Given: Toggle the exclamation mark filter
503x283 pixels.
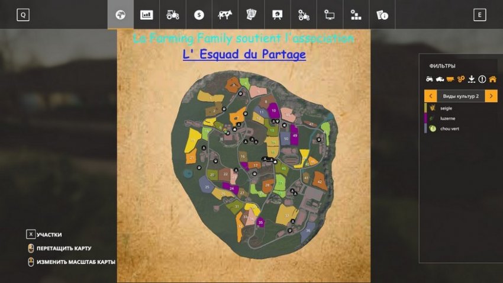Looking at the screenshot, I should 482,79.
